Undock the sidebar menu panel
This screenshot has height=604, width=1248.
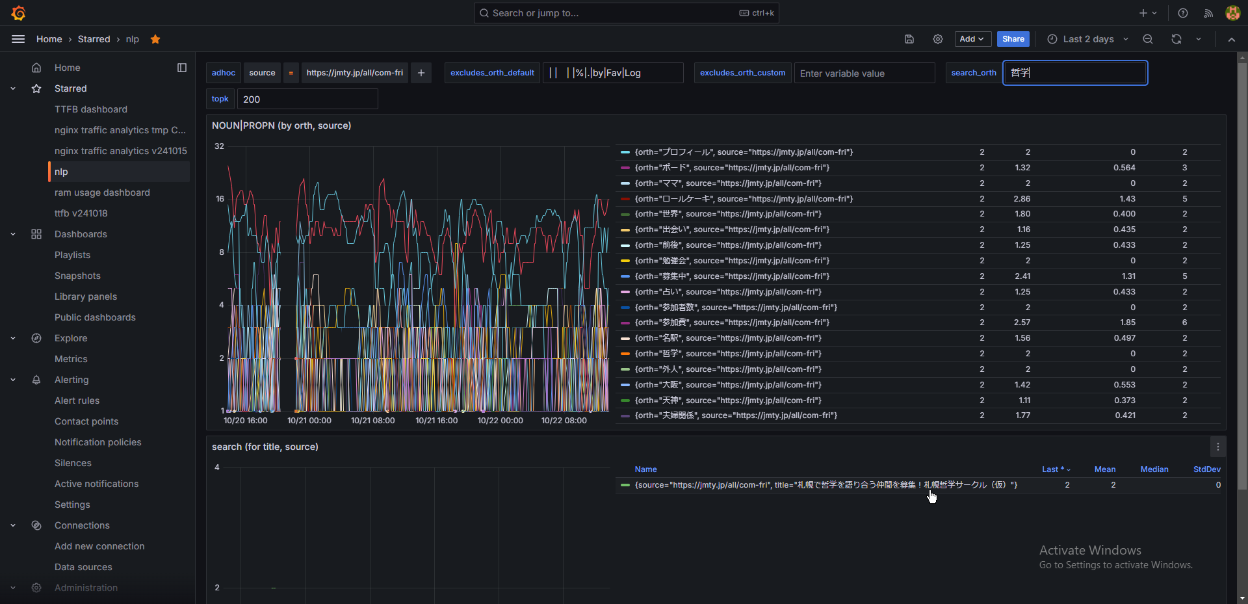pos(182,68)
